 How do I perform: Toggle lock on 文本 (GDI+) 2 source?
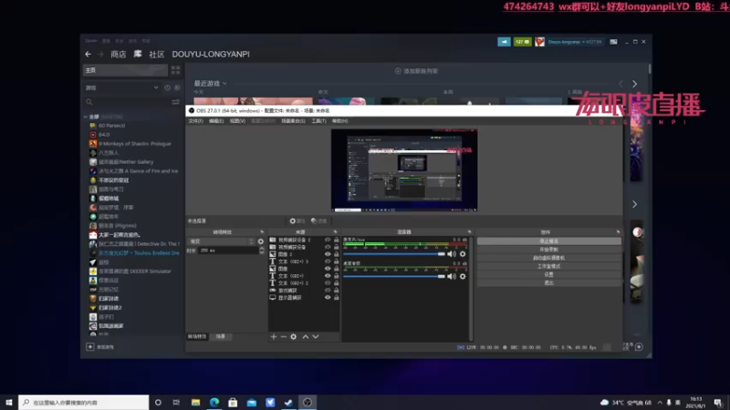(x=336, y=283)
